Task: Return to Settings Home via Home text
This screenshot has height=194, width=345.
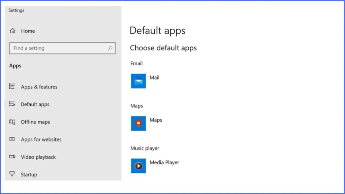Action: [x=28, y=31]
